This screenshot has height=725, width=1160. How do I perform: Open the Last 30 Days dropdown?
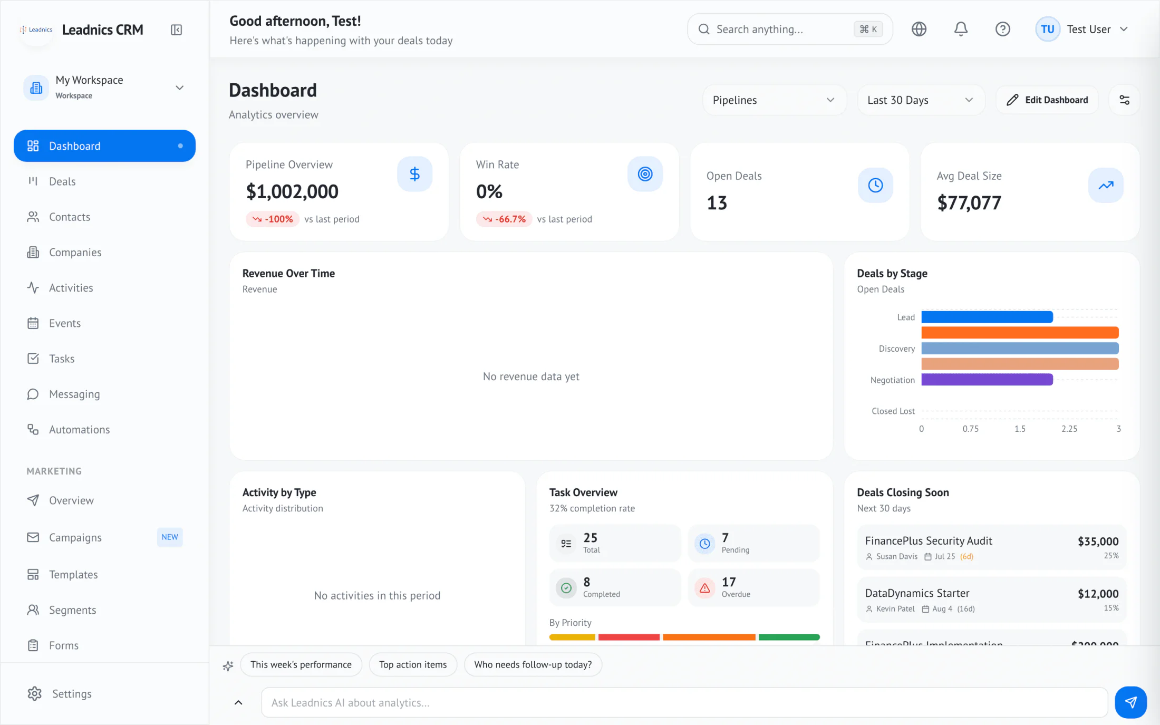(x=920, y=100)
